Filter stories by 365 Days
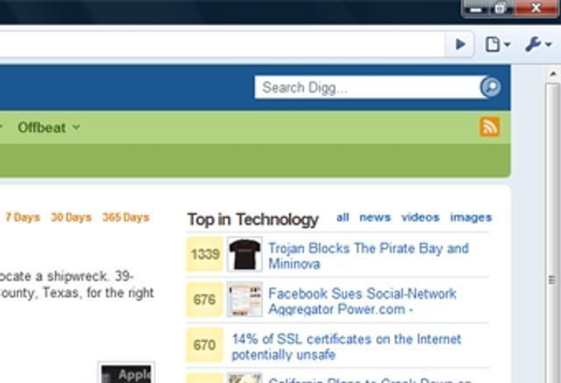 [x=125, y=217]
